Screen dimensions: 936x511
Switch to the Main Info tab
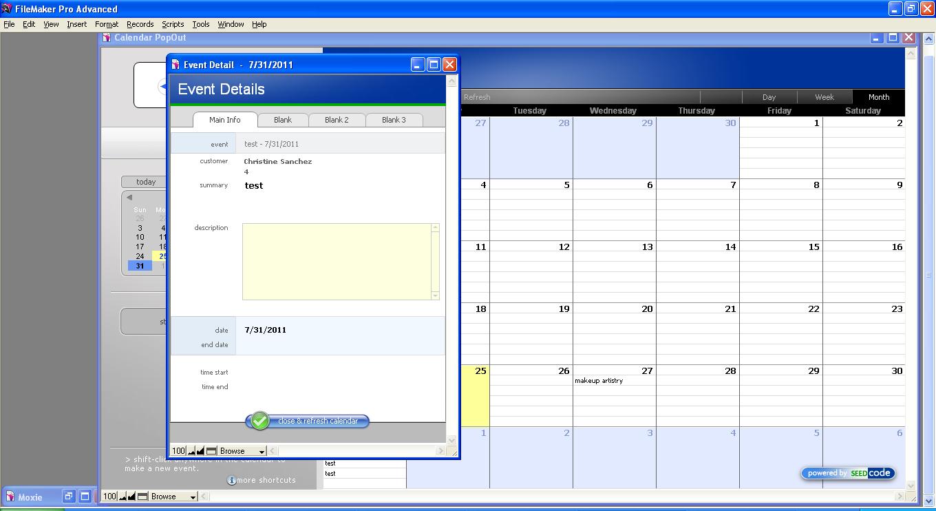pyautogui.click(x=225, y=120)
